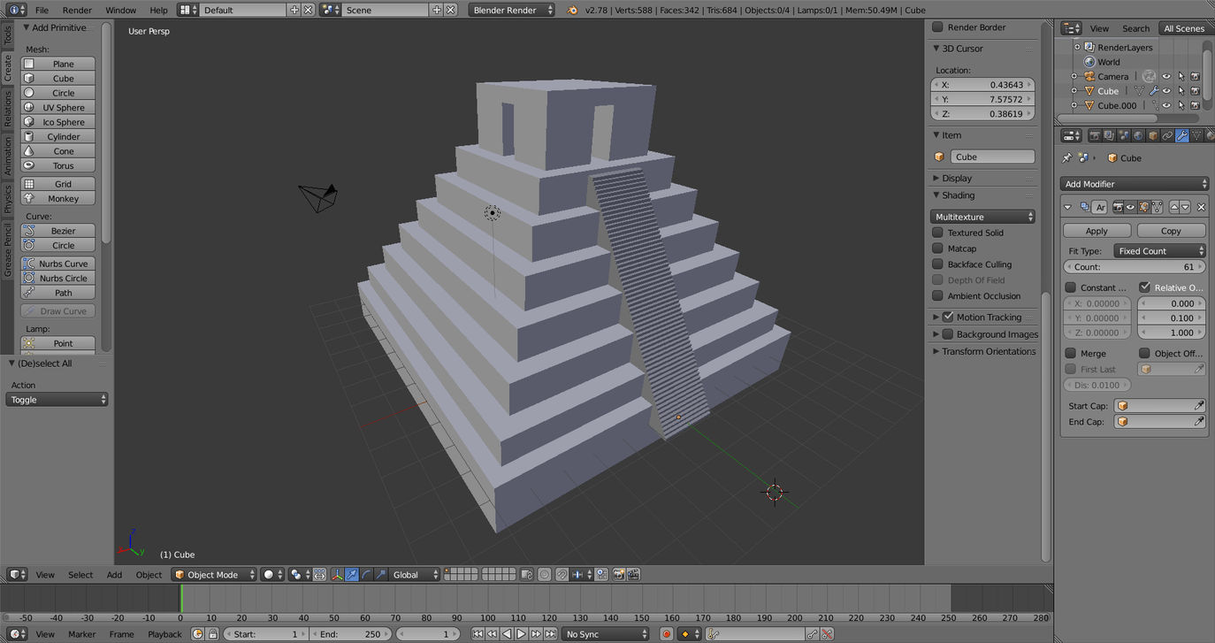Apply the Array modifier
1215x643 pixels.
[1096, 230]
